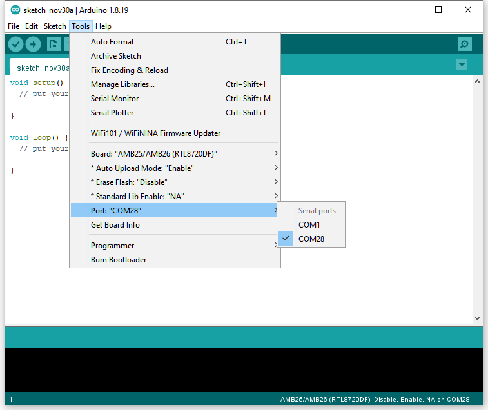Expand the Programmer submenu
Image resolution: width=488 pixels, height=410 pixels.
(x=175, y=246)
